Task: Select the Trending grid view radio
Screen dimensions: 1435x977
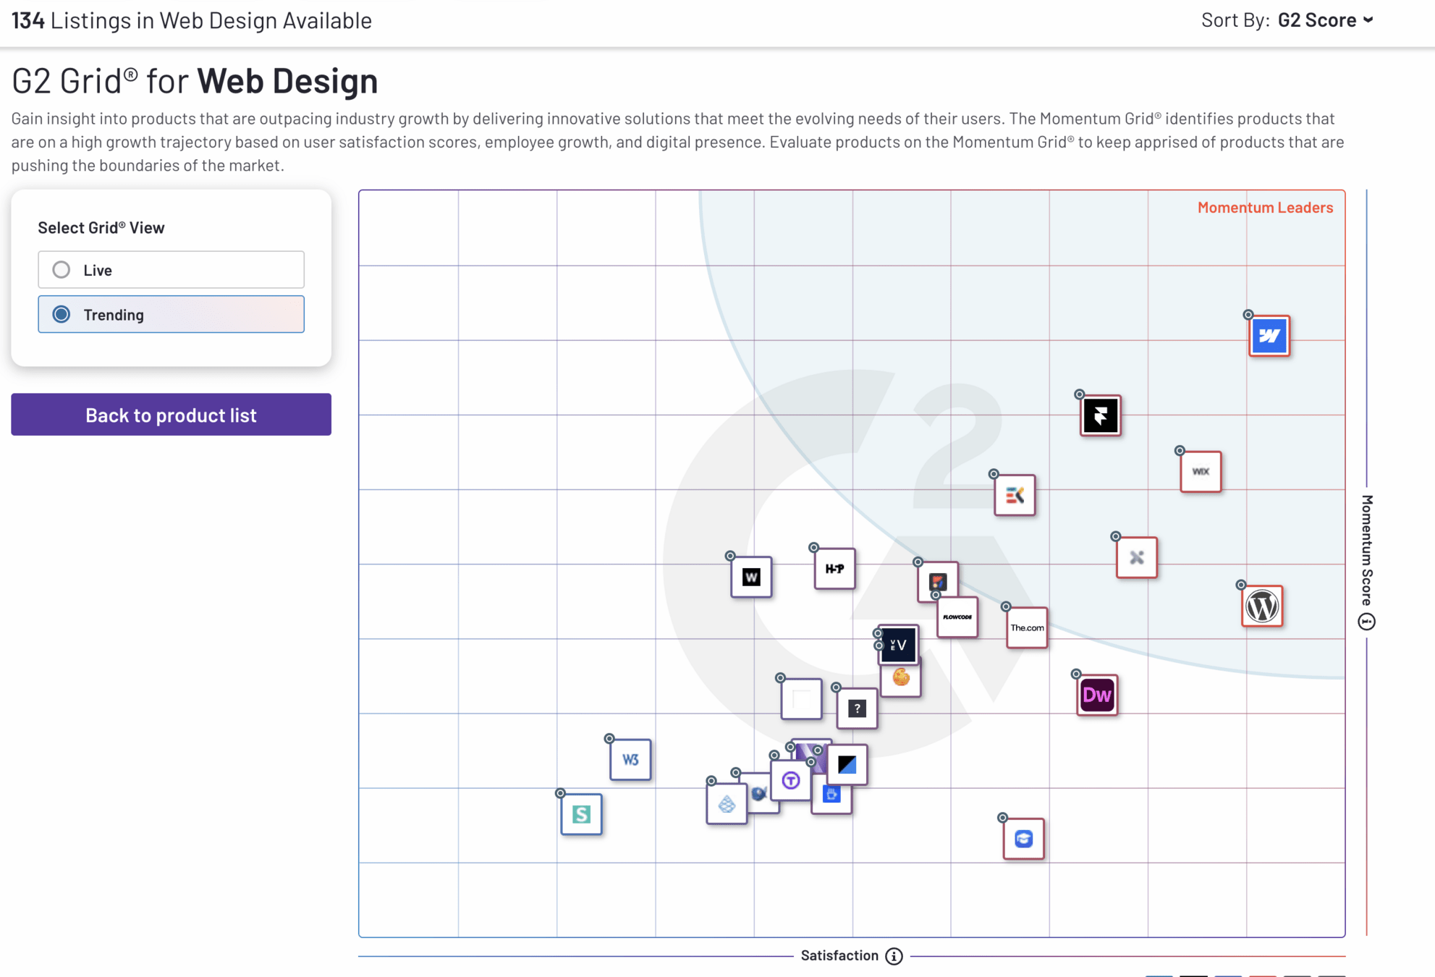Action: click(x=62, y=315)
